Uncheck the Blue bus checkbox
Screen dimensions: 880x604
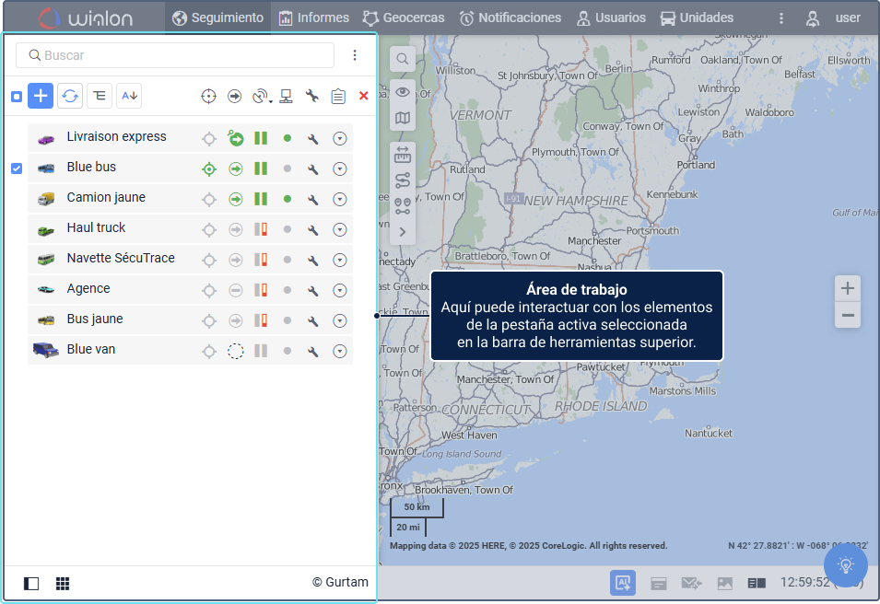click(x=17, y=168)
